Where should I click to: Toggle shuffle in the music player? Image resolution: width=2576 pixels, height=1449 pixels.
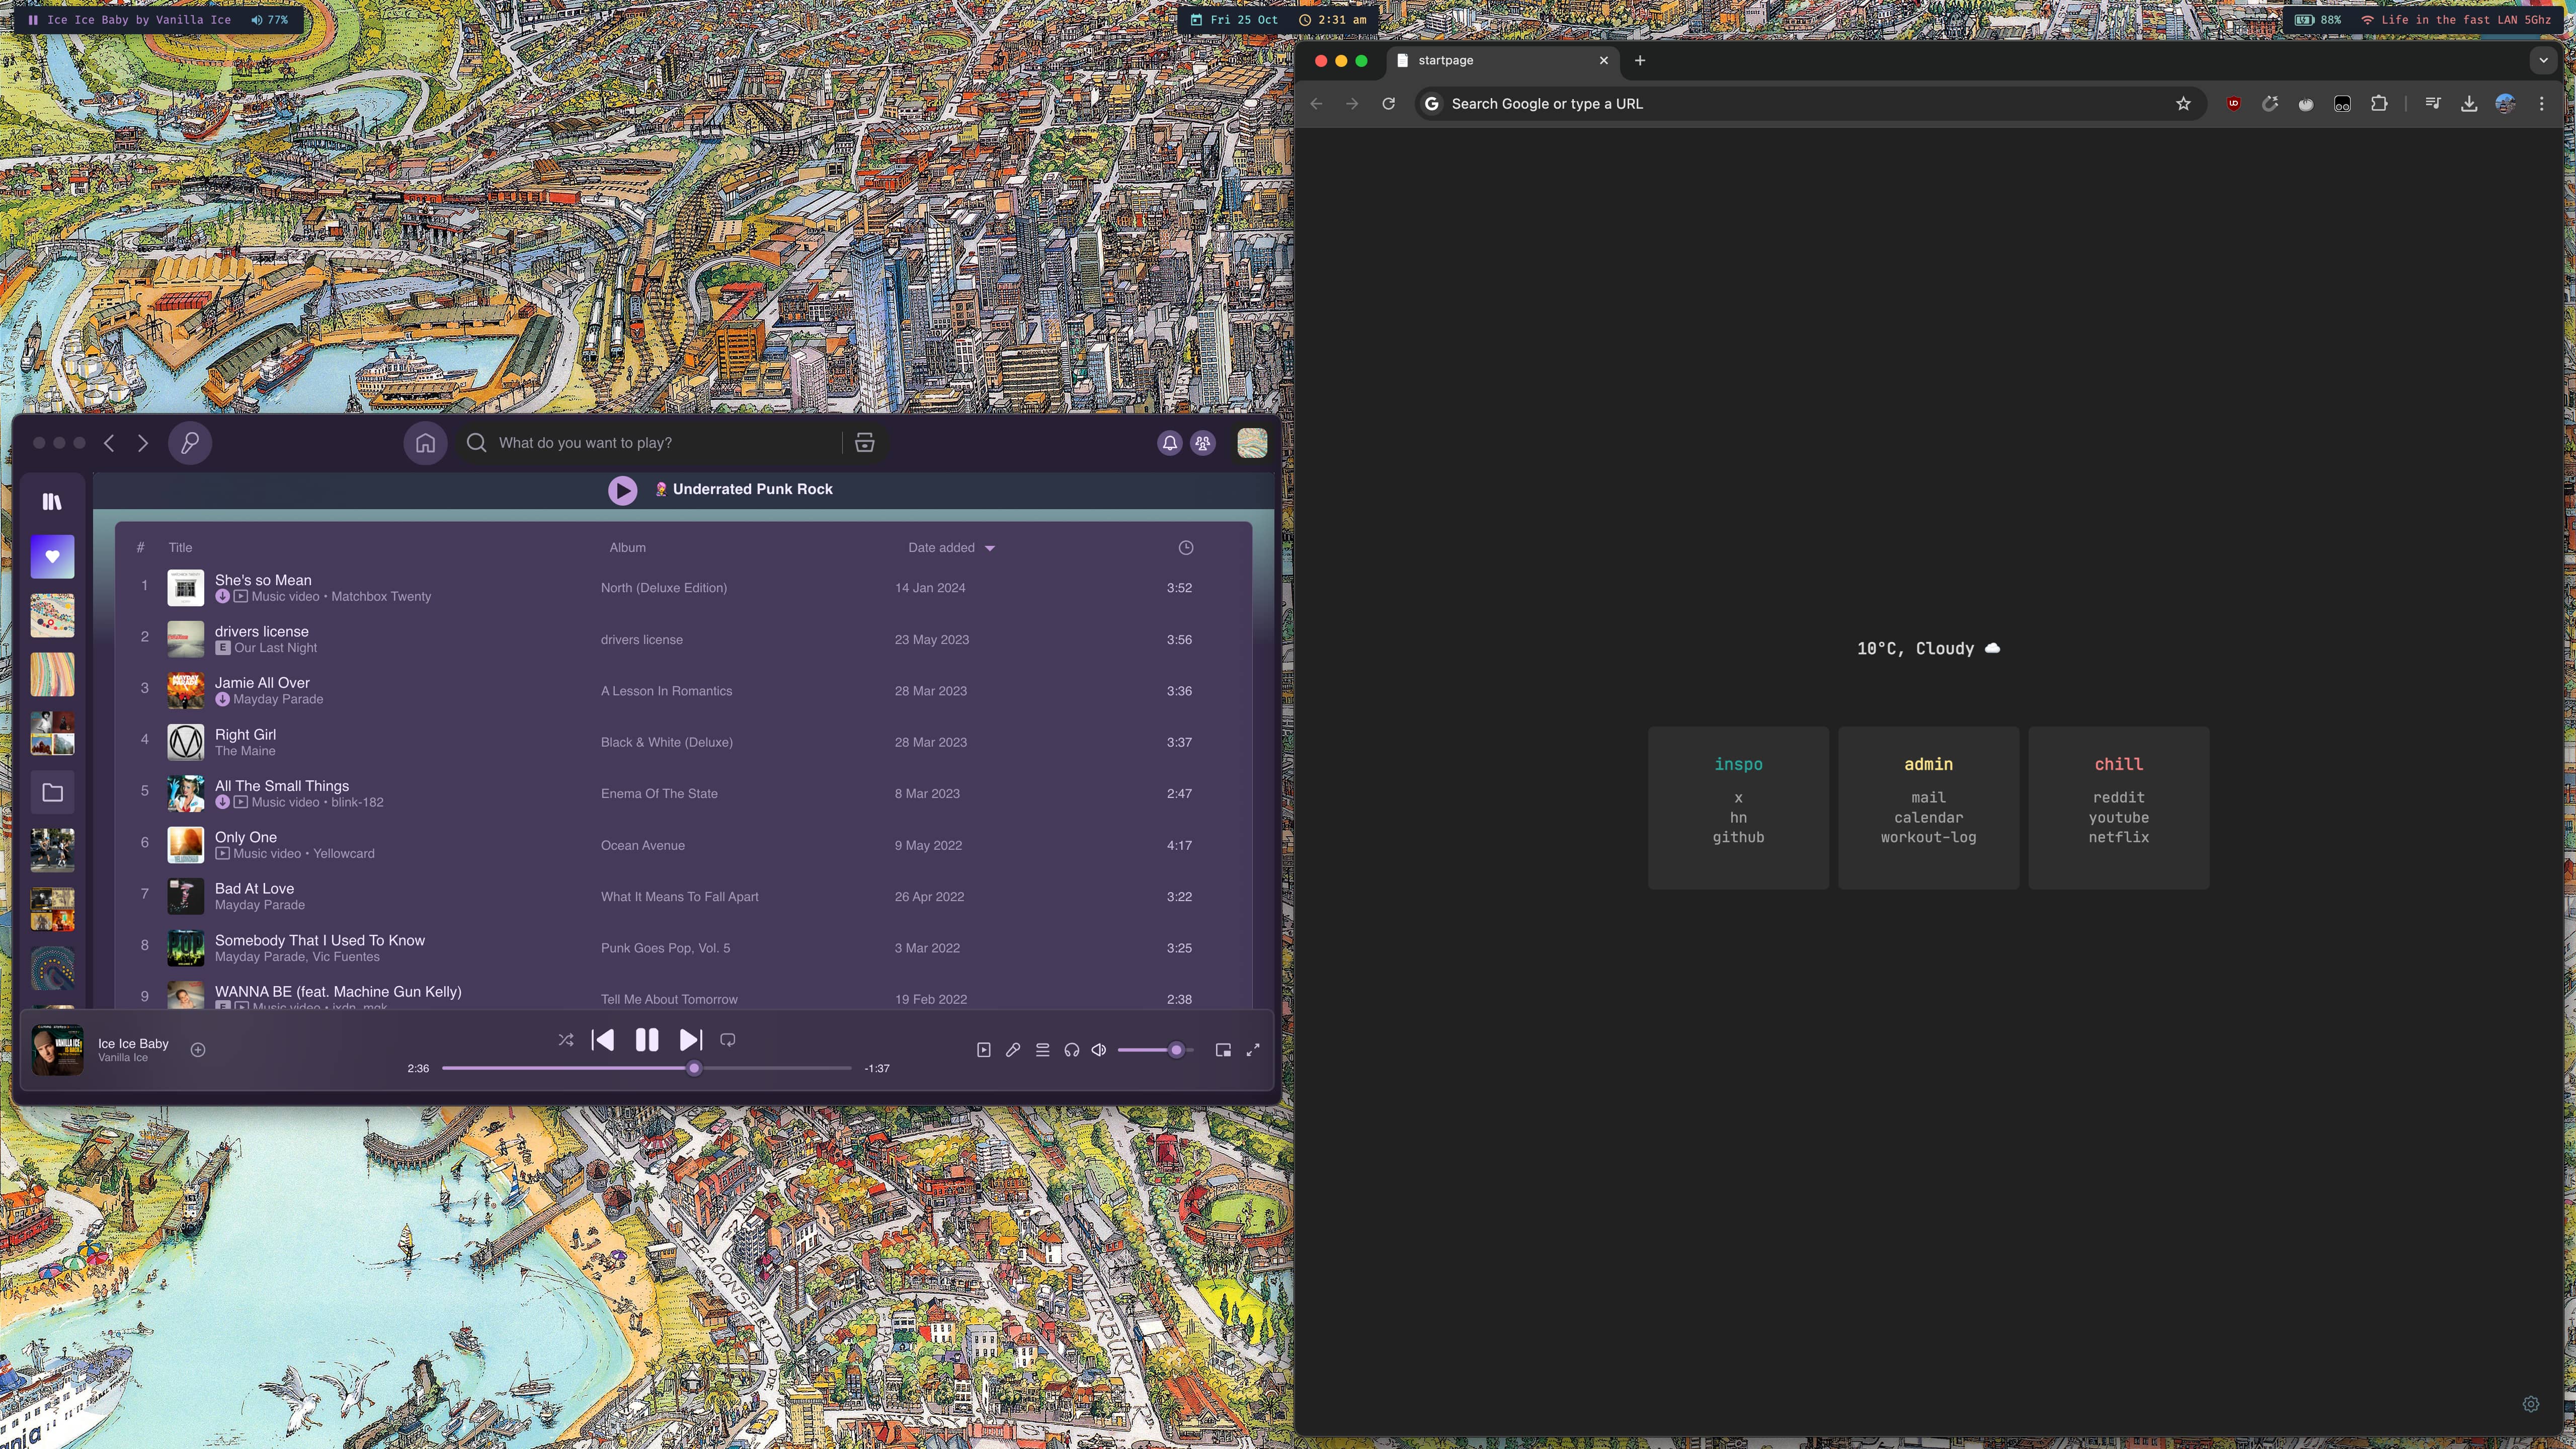click(566, 1040)
